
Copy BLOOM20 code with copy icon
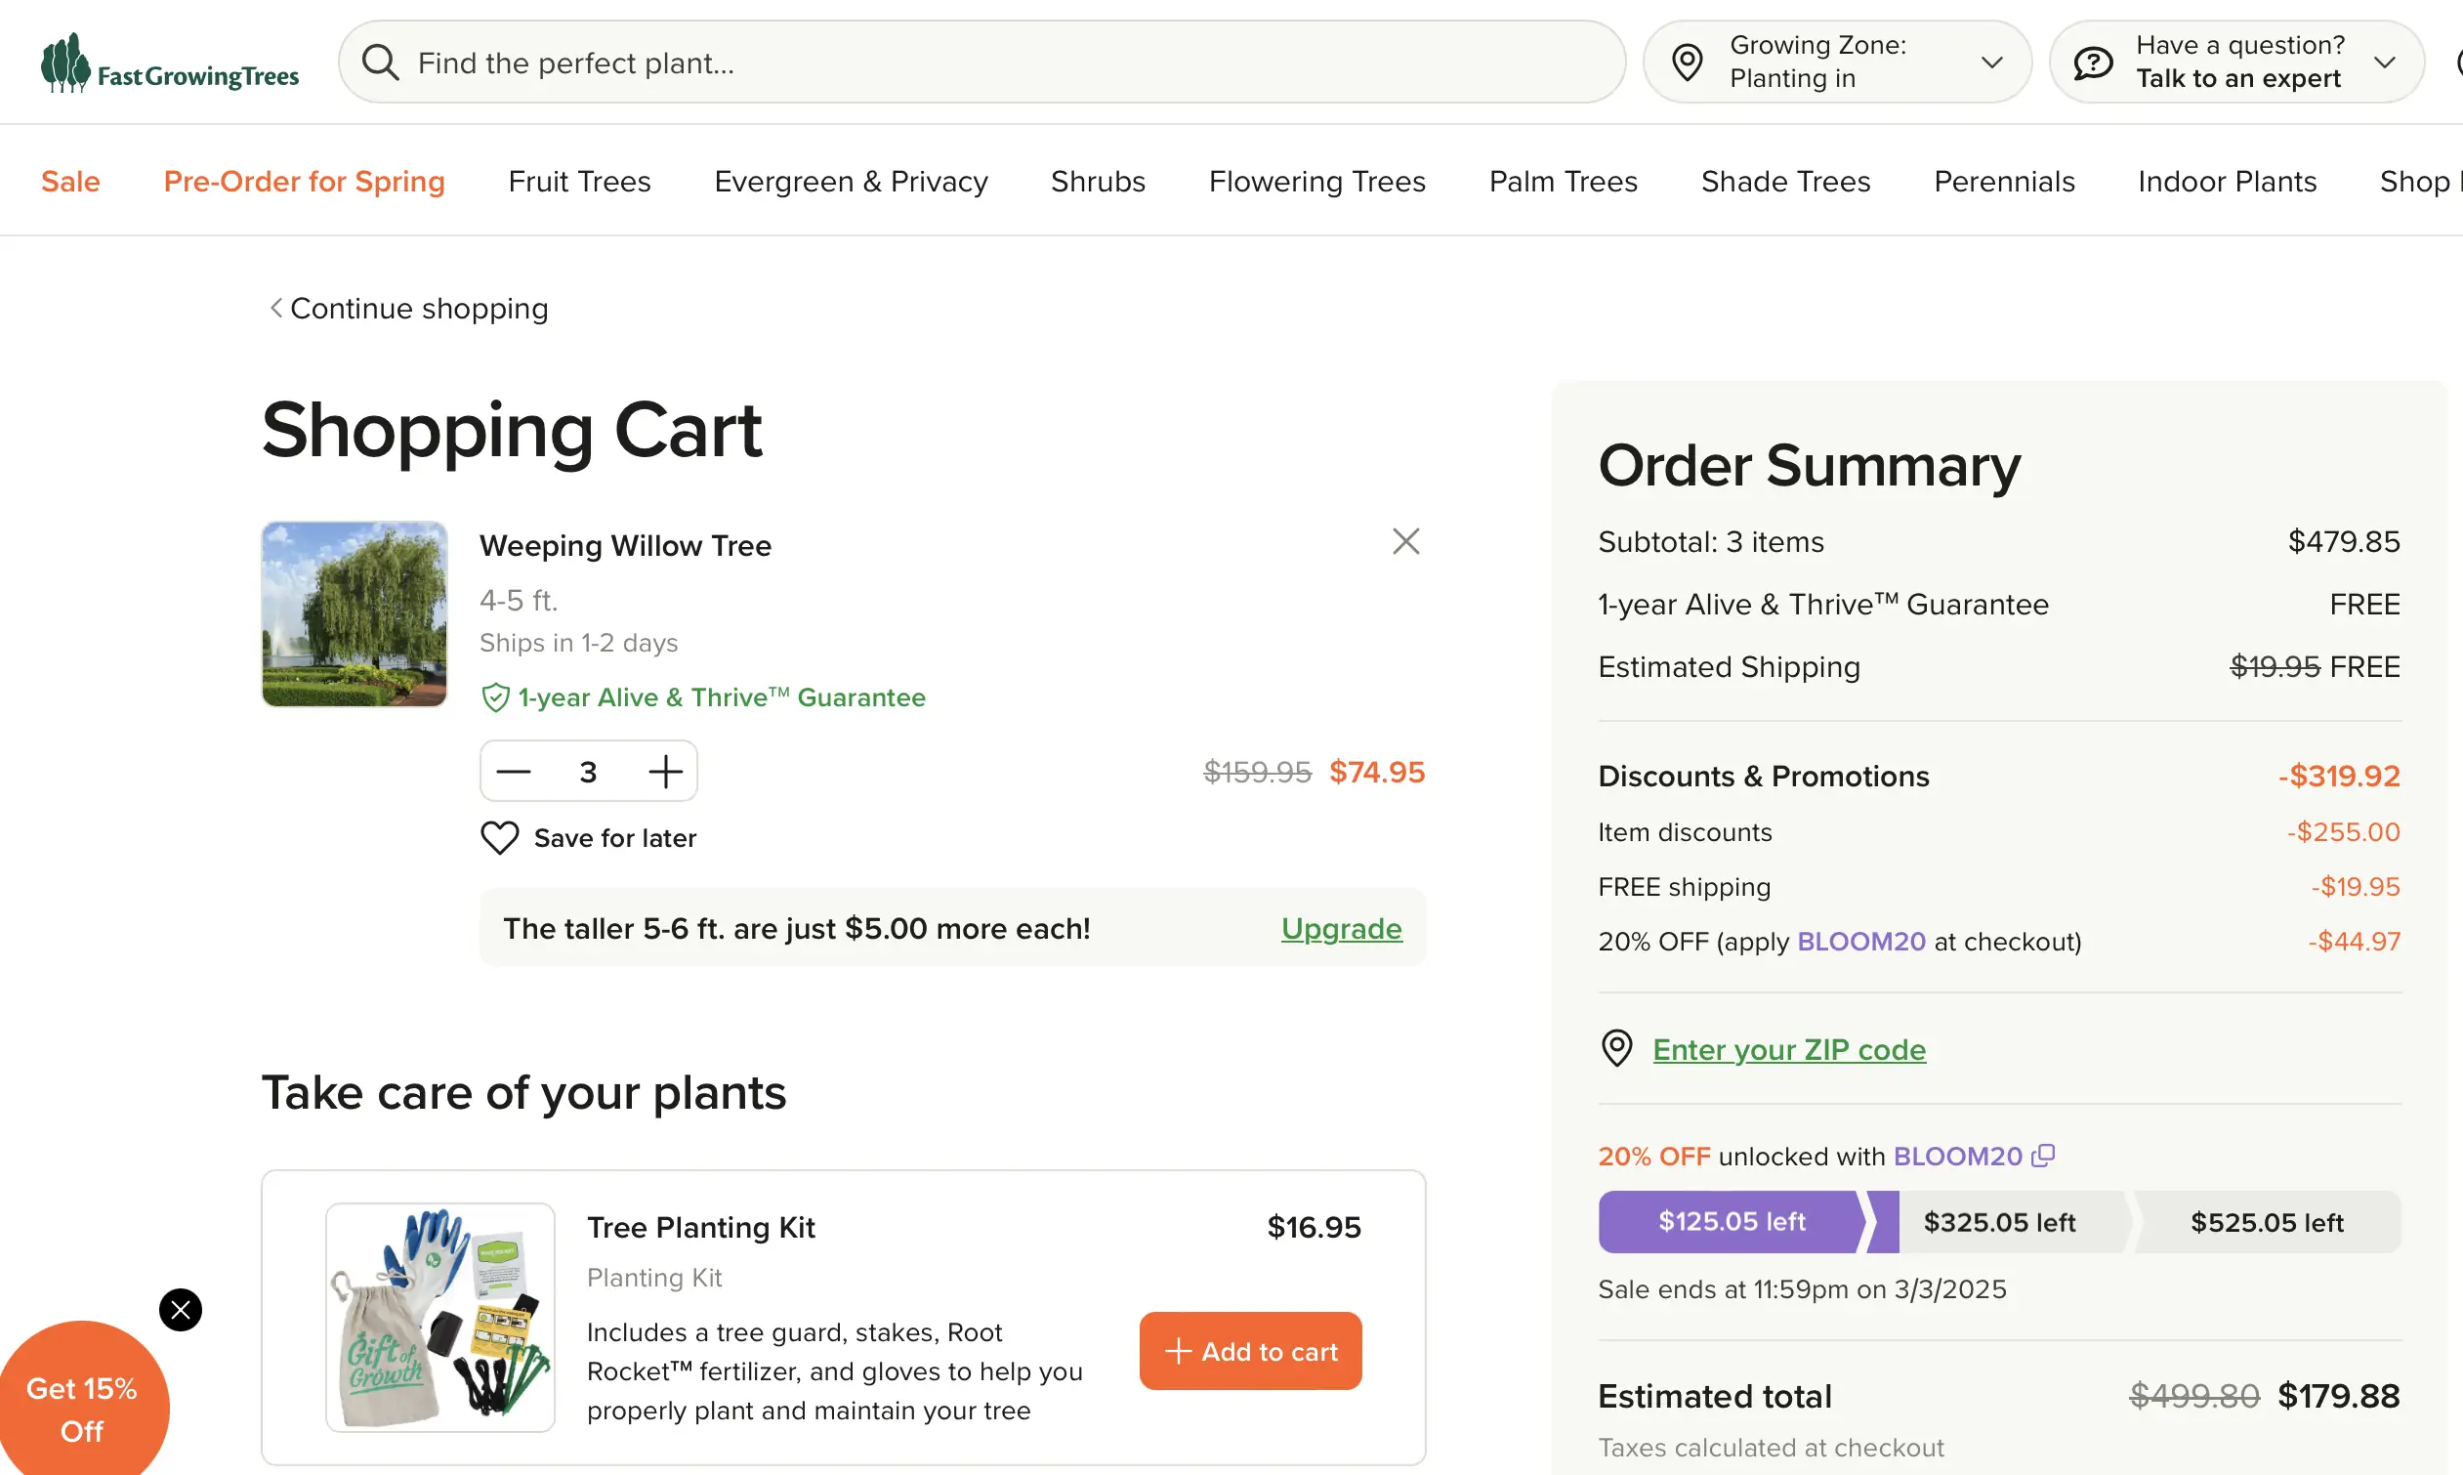tap(2043, 1156)
